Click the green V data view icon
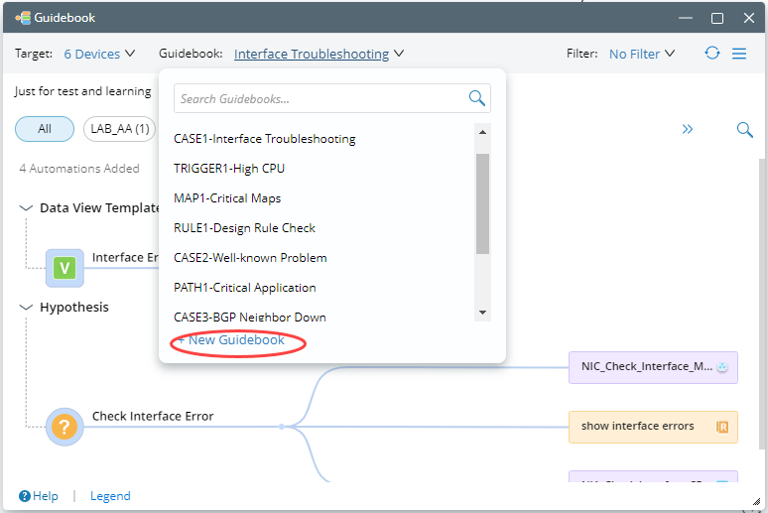Viewport: 768px width, 513px height. pos(64,267)
